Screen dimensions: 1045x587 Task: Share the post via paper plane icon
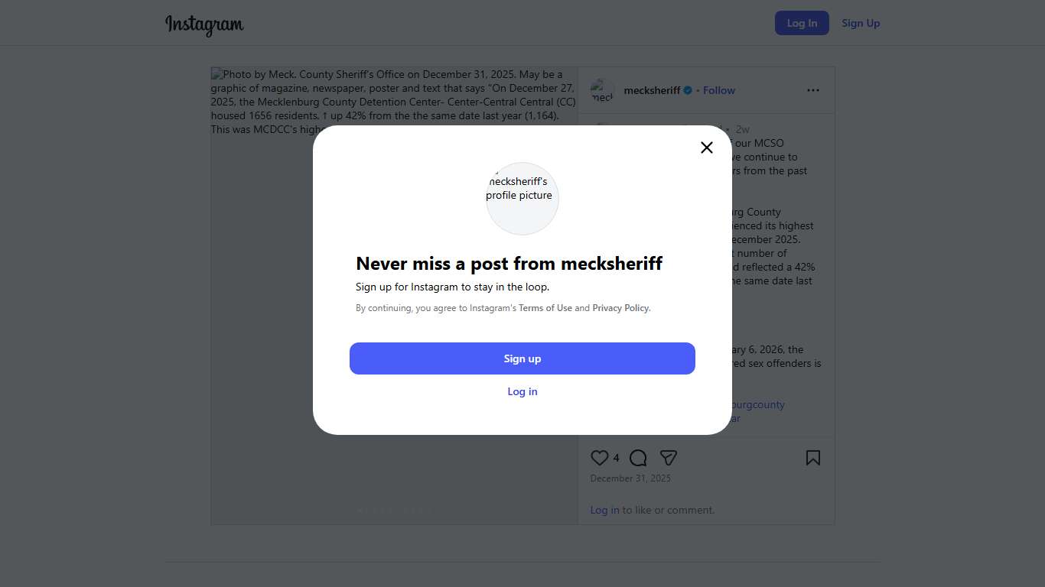(x=669, y=458)
